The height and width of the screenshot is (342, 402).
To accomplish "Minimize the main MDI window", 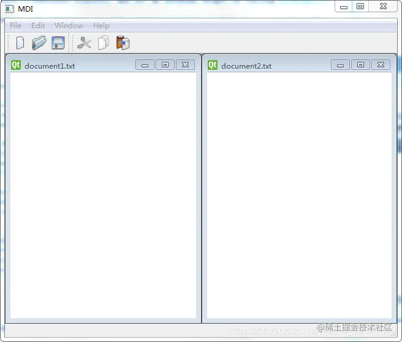I will coord(344,6).
